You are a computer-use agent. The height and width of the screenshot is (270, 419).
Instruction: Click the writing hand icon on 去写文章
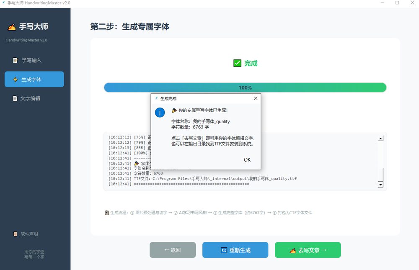tap(293, 250)
